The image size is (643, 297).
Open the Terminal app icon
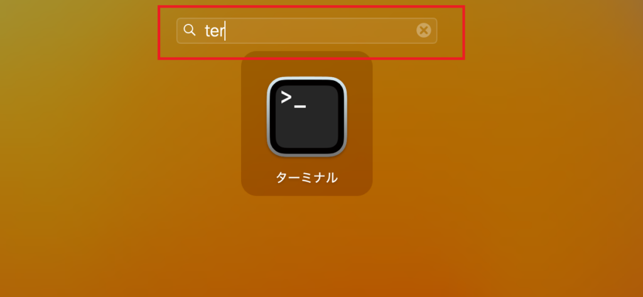tap(306, 116)
